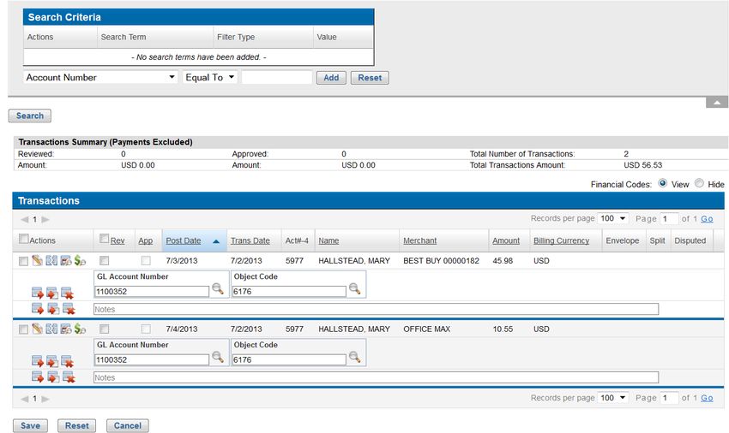Check the select-all checkbox in Actions header
The height and width of the screenshot is (433, 729).
[x=24, y=239]
